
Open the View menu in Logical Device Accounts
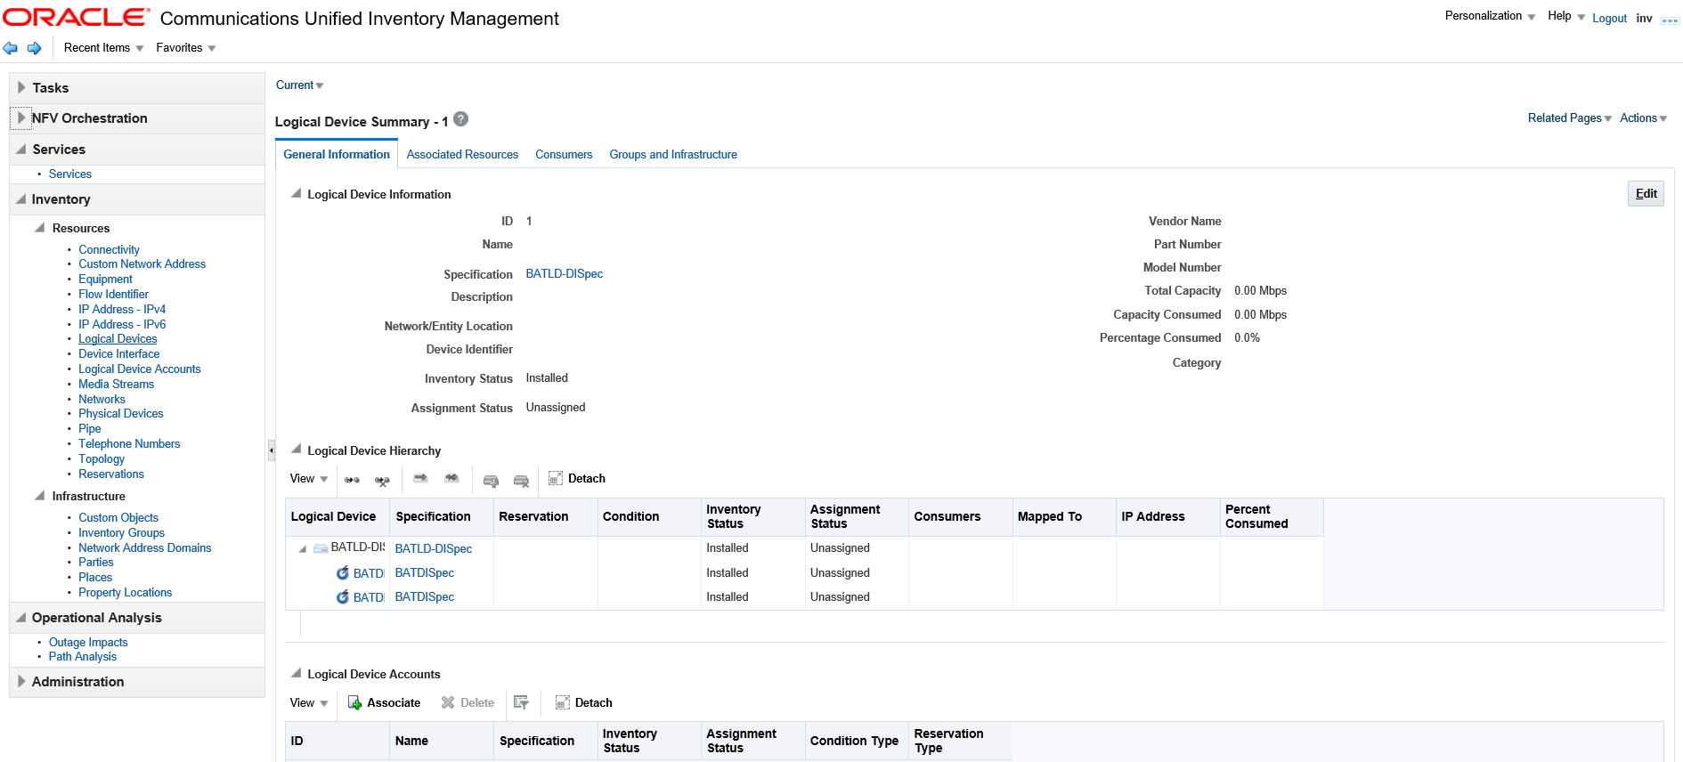(309, 703)
